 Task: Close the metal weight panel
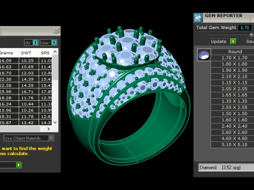[56, 31]
